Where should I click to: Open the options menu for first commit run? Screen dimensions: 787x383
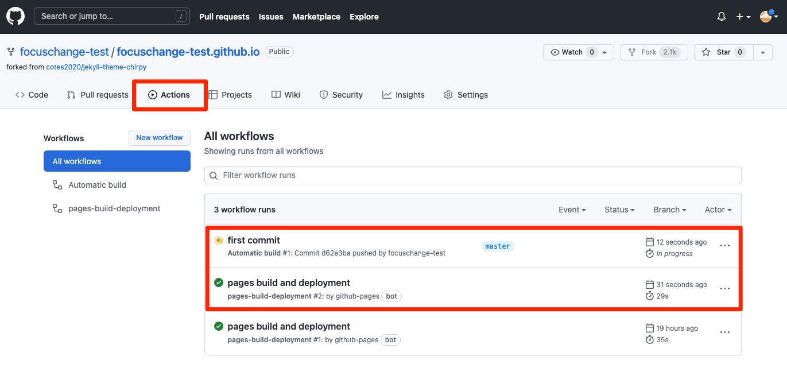725,246
